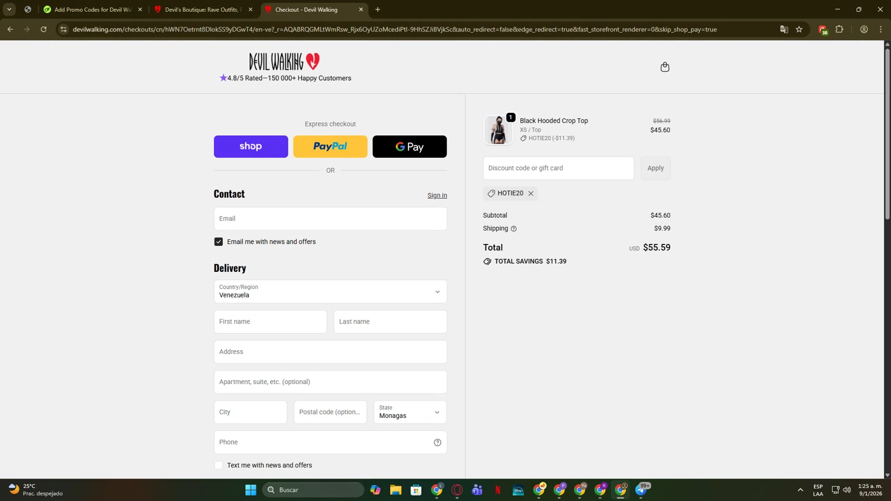Open the volume control in system tray
Viewport: 891px width, 501px height.
pyautogui.click(x=847, y=490)
